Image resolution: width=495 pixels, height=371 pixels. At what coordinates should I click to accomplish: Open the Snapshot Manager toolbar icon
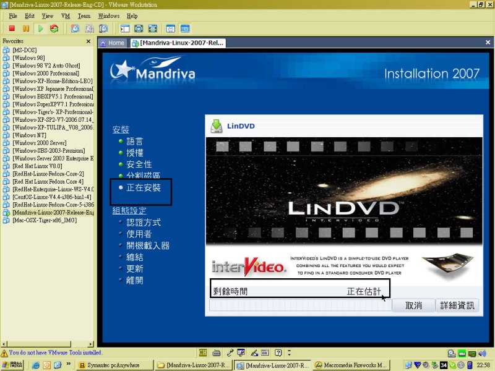coord(103,28)
